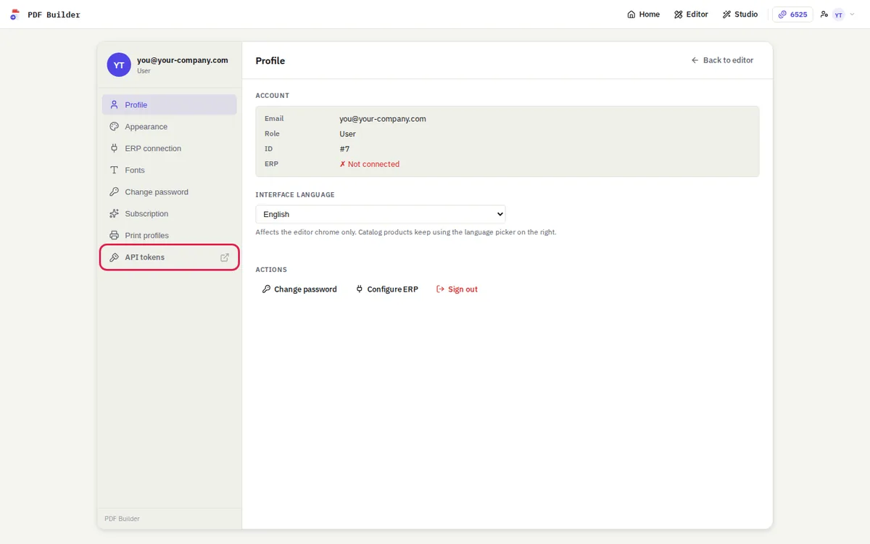
Task: Click the Profile page heading
Action: (270, 61)
